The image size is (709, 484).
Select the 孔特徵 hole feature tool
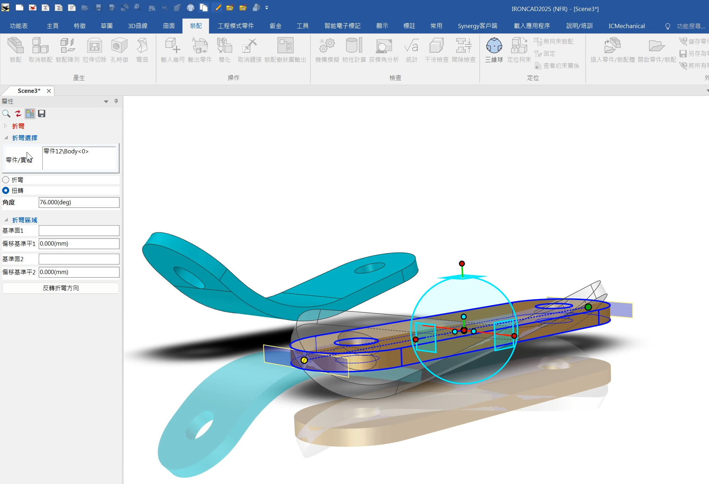click(119, 50)
